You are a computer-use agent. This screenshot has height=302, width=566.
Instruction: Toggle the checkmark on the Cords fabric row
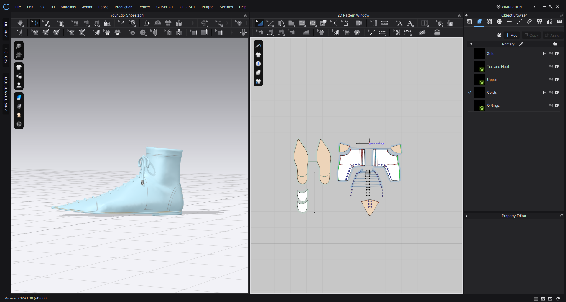[470, 92]
